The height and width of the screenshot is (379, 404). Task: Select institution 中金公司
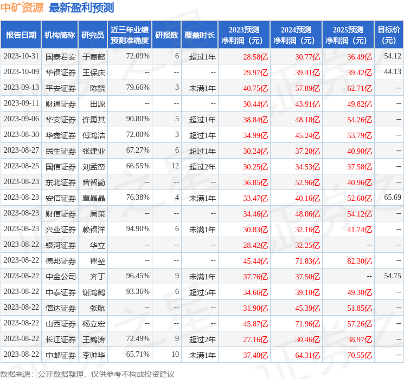click(x=61, y=276)
